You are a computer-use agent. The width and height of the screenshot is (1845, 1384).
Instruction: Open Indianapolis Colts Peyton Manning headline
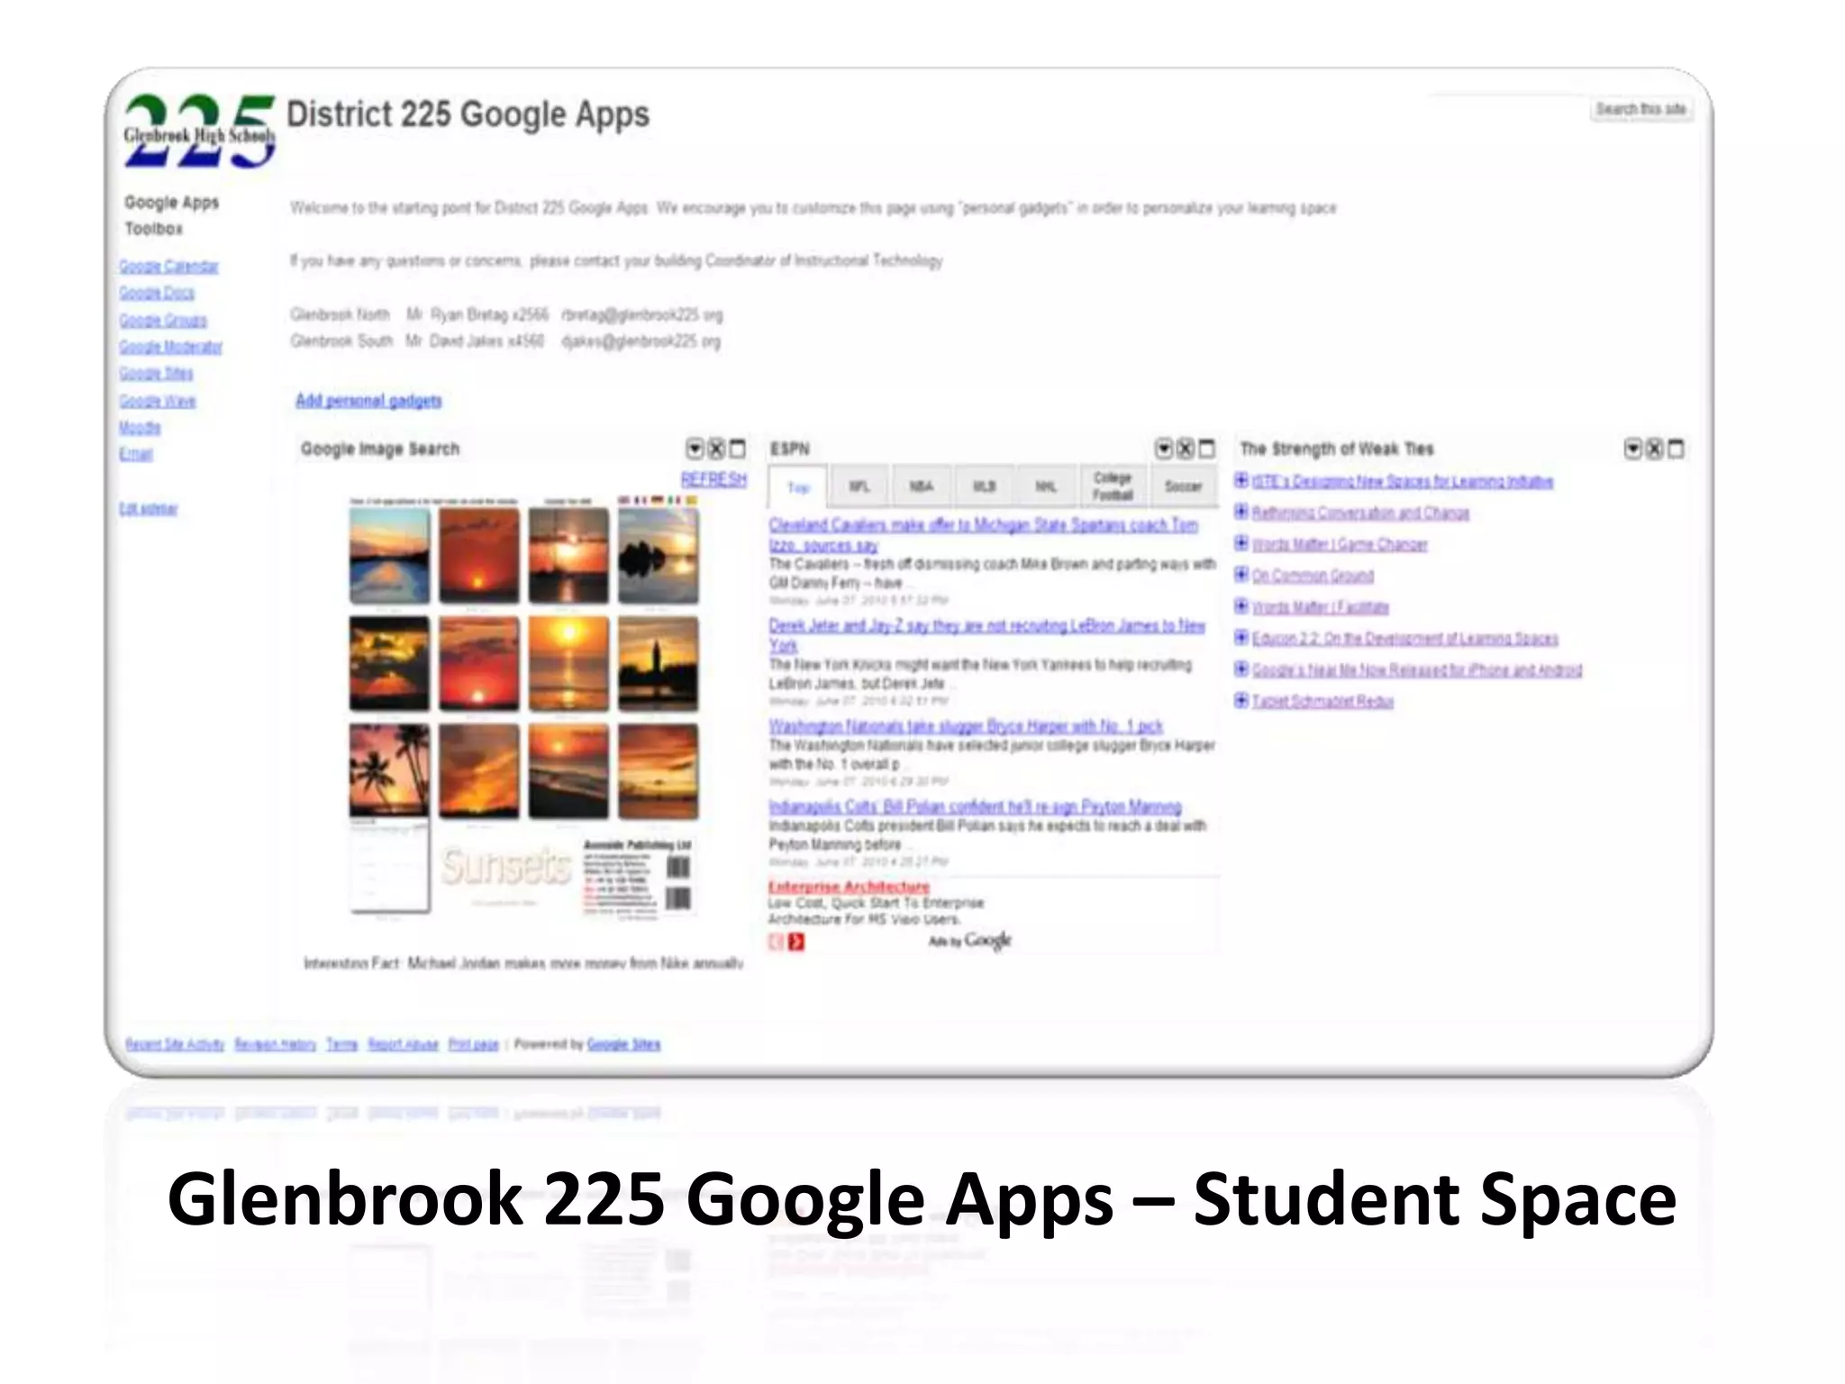tap(975, 806)
